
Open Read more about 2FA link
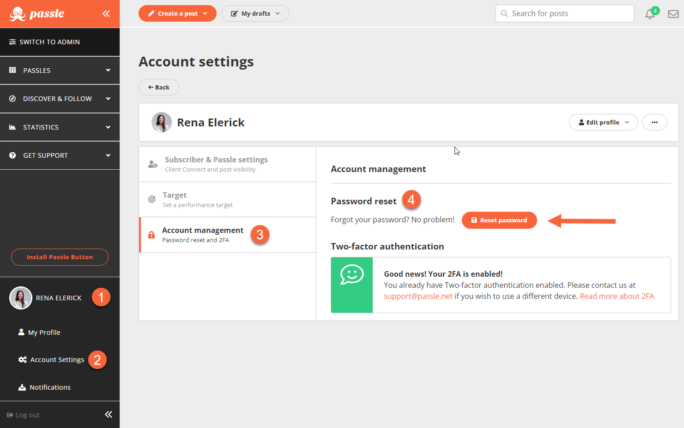click(617, 296)
